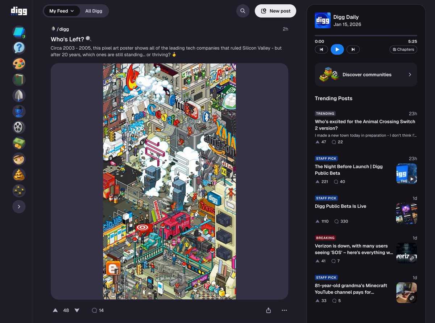Open the 7 comments on Verizon post
Image resolution: width=435 pixels, height=323 pixels.
[336, 261]
